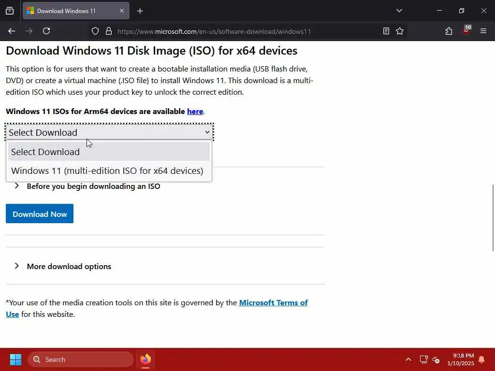The width and height of the screenshot is (495, 371).
Task: Open a new browser tab
Action: pyautogui.click(x=140, y=11)
